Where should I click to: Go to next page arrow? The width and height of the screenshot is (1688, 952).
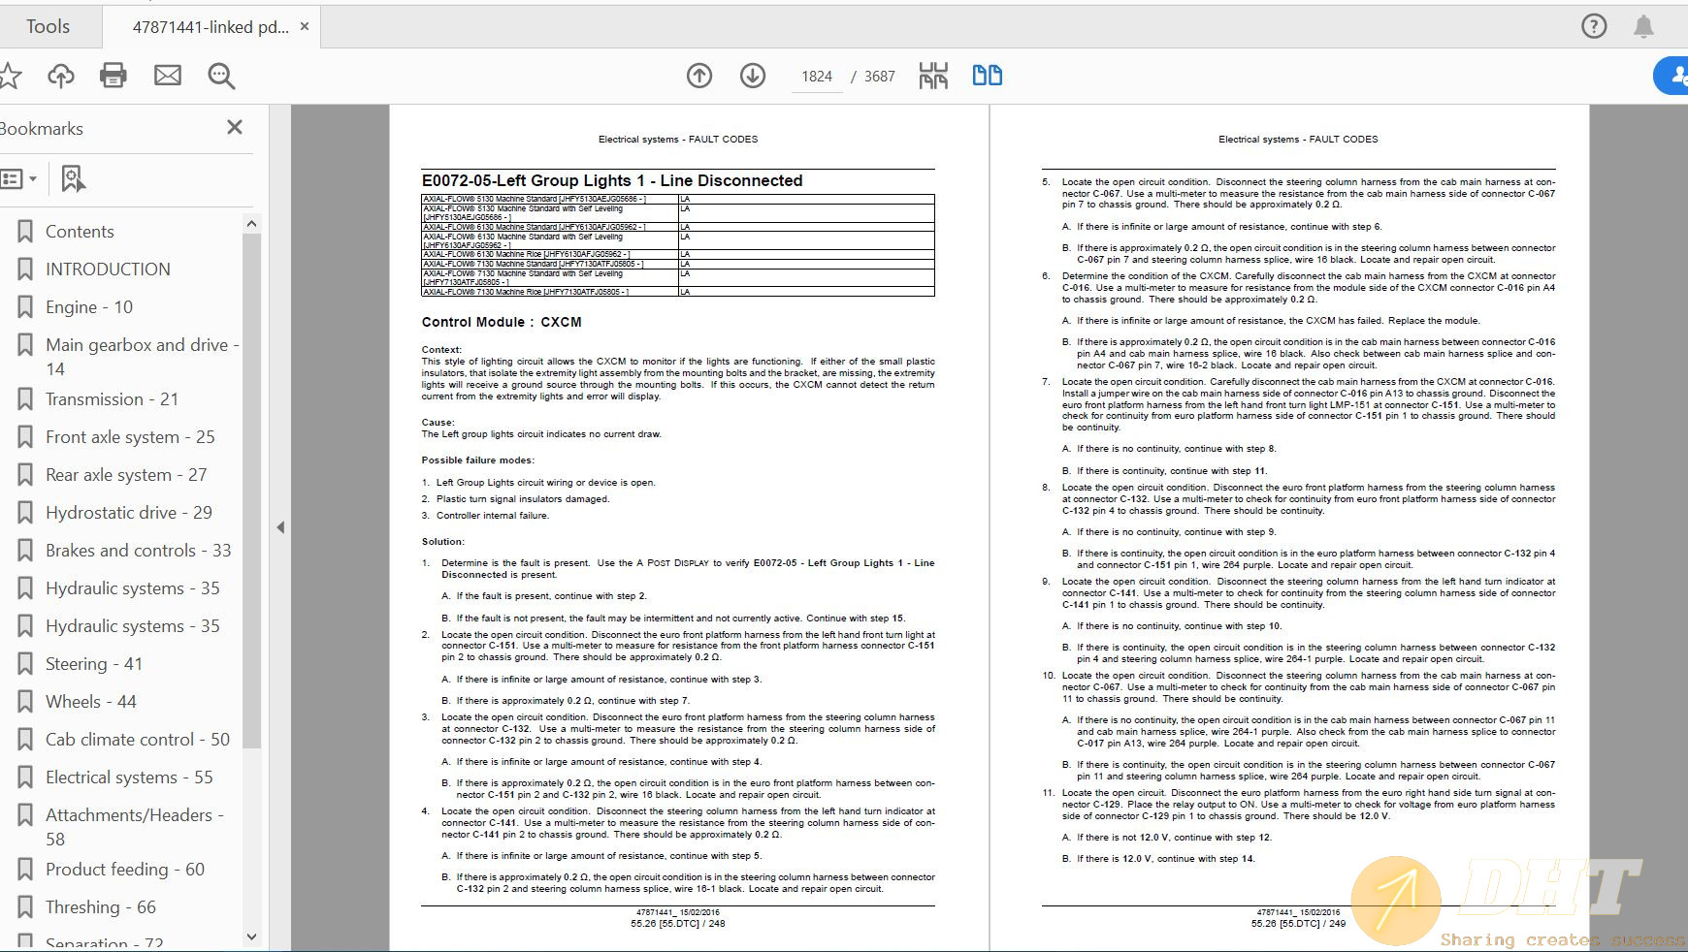point(753,76)
